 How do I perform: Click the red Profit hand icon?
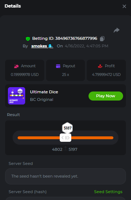tap(100, 66)
